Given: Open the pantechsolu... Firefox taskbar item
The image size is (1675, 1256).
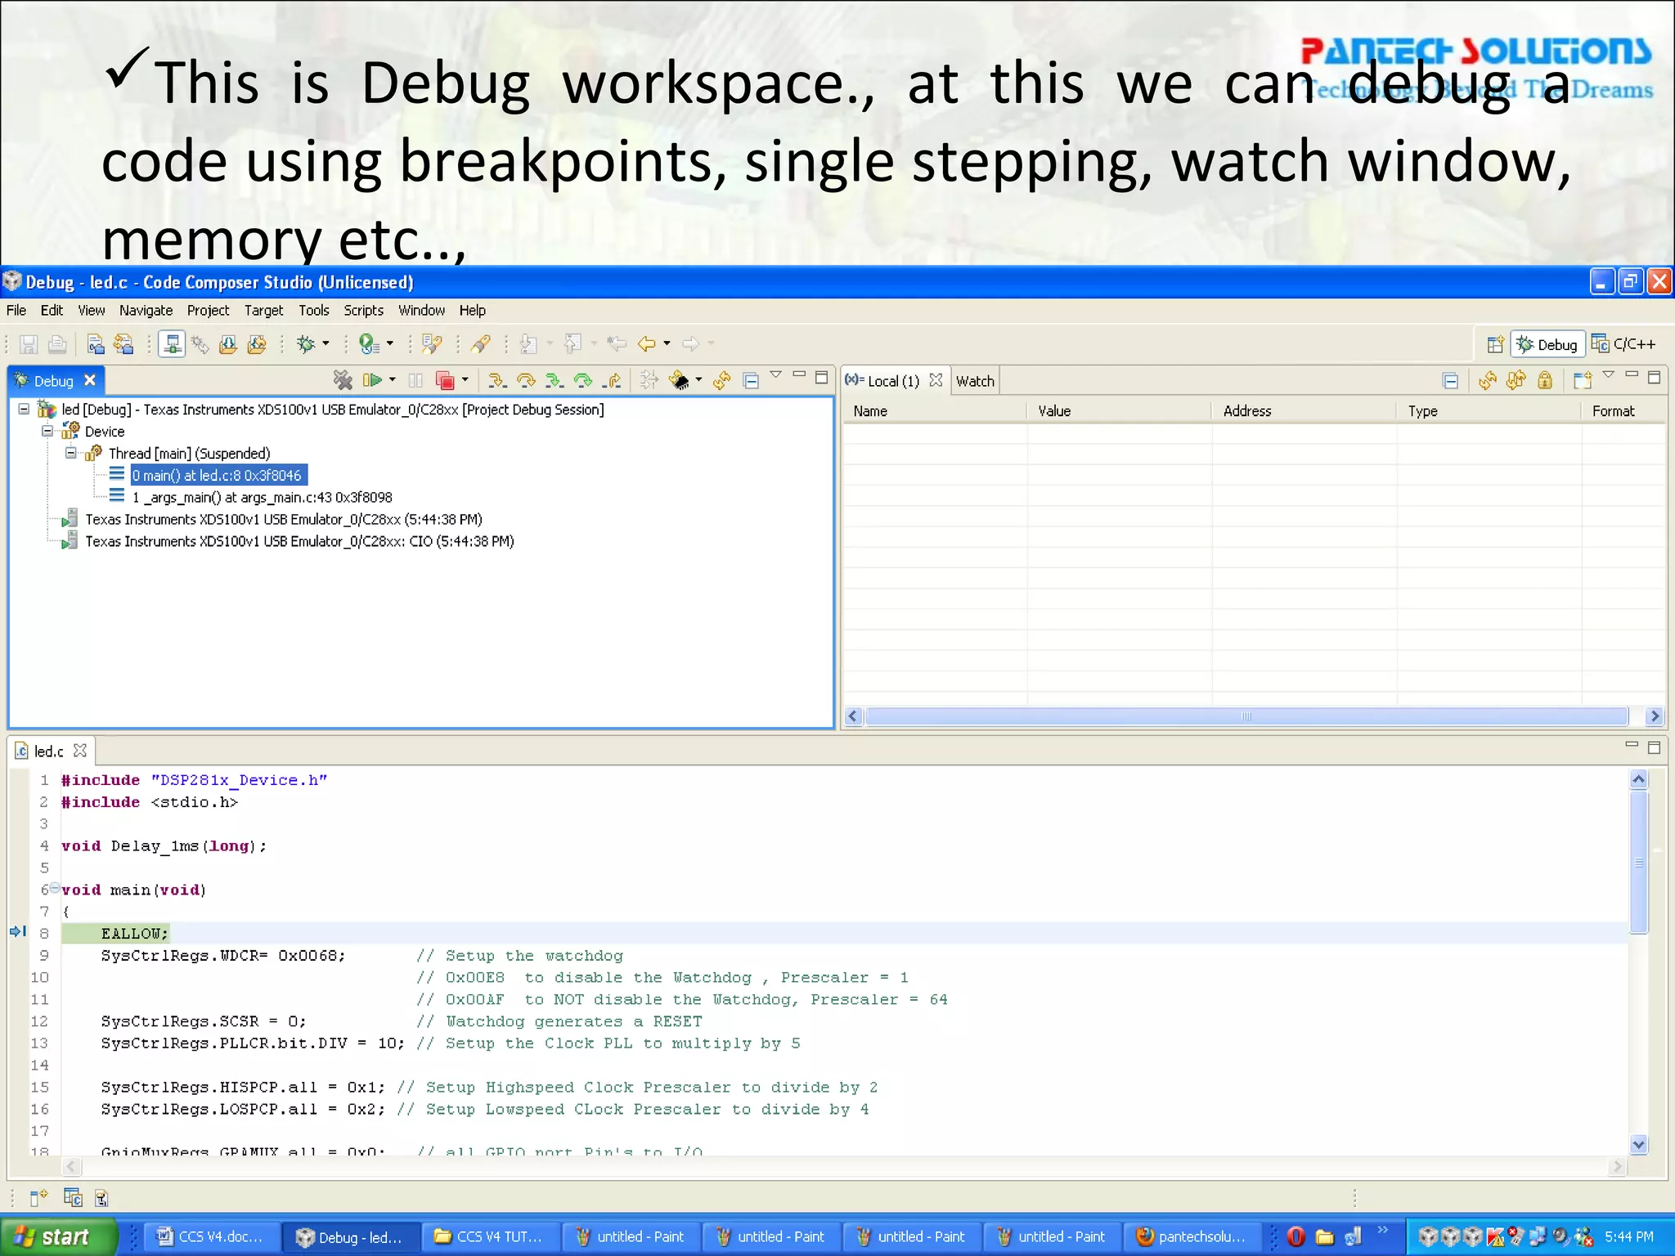Looking at the screenshot, I should pos(1192,1236).
